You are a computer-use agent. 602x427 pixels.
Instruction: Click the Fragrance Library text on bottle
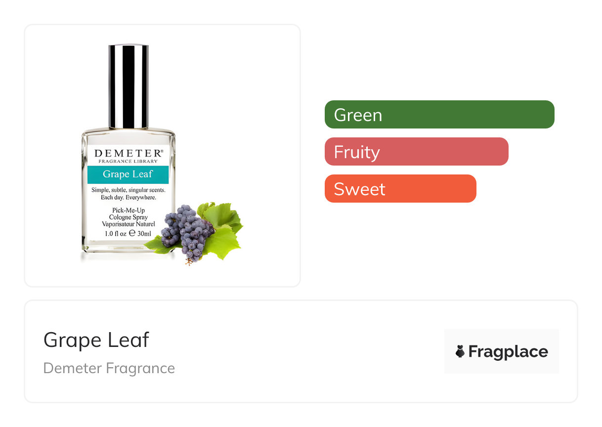128,162
